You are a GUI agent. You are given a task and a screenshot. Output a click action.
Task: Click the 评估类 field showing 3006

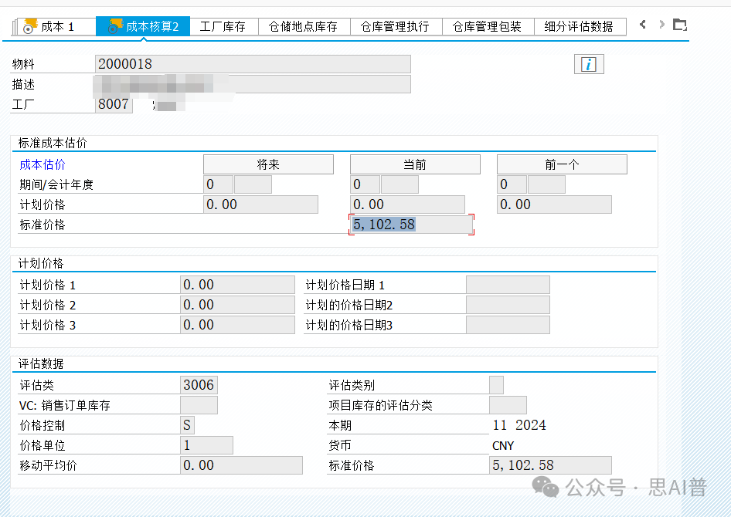pyautogui.click(x=199, y=385)
